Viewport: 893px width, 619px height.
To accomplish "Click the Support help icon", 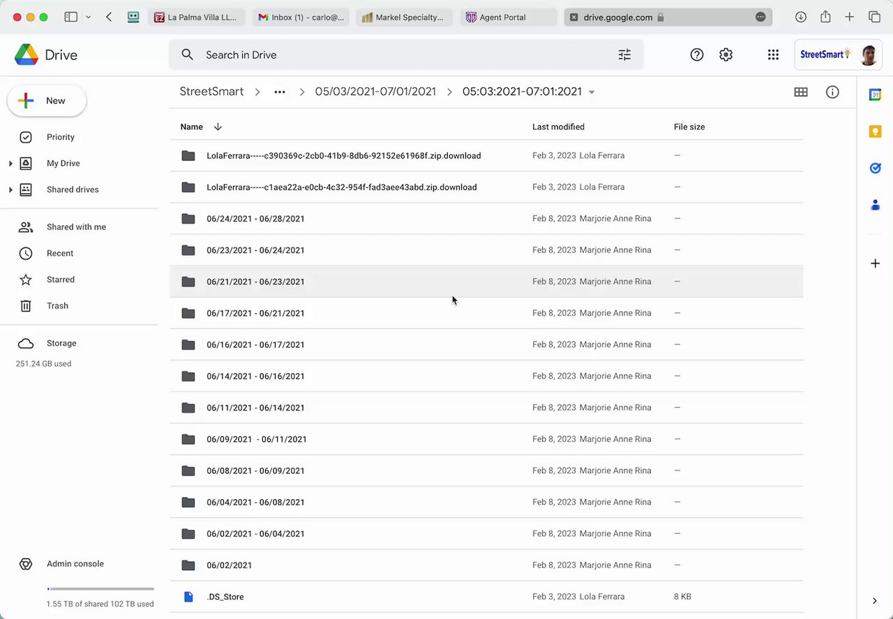I will (x=696, y=55).
